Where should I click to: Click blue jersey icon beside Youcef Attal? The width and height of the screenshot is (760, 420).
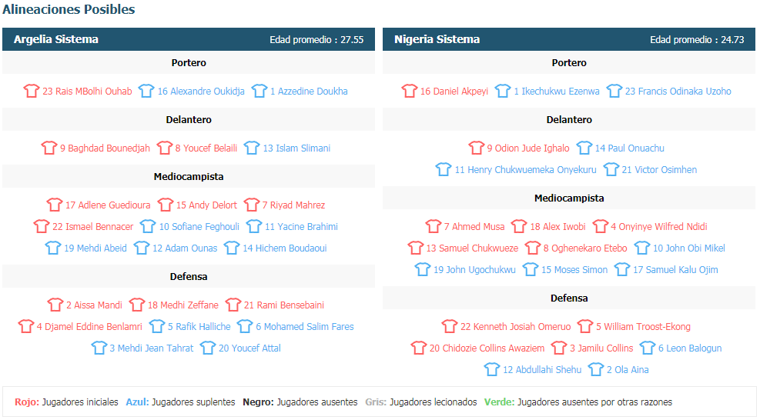[x=207, y=348]
